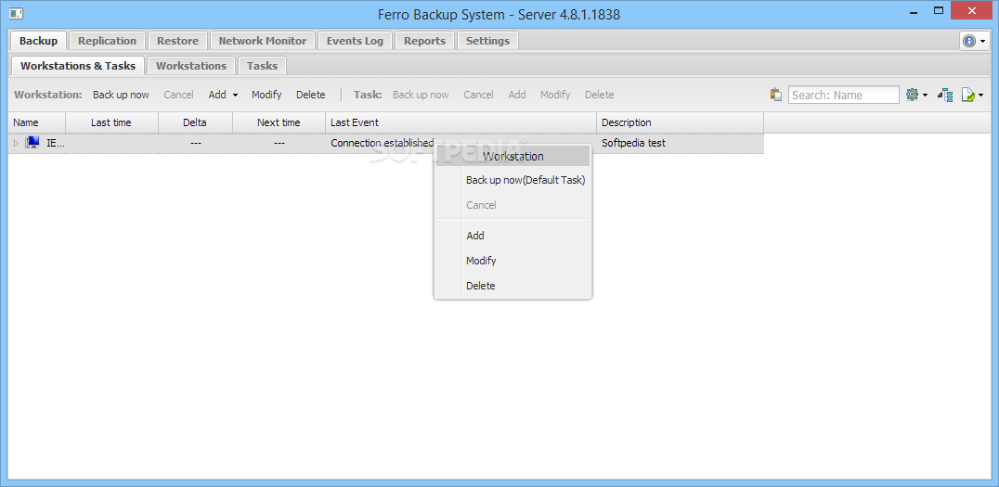
Task: Click the Delta column header
Action: pos(195,122)
